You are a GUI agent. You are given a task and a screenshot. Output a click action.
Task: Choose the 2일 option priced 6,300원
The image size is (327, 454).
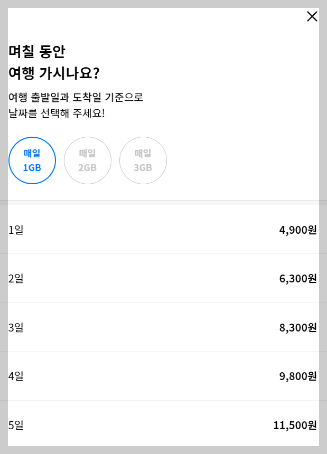pyautogui.click(x=163, y=279)
